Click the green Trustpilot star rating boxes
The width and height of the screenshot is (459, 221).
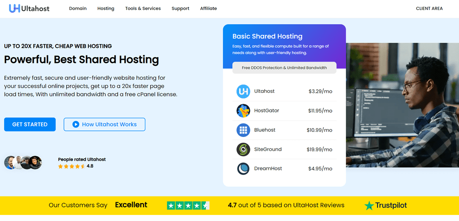point(188,206)
